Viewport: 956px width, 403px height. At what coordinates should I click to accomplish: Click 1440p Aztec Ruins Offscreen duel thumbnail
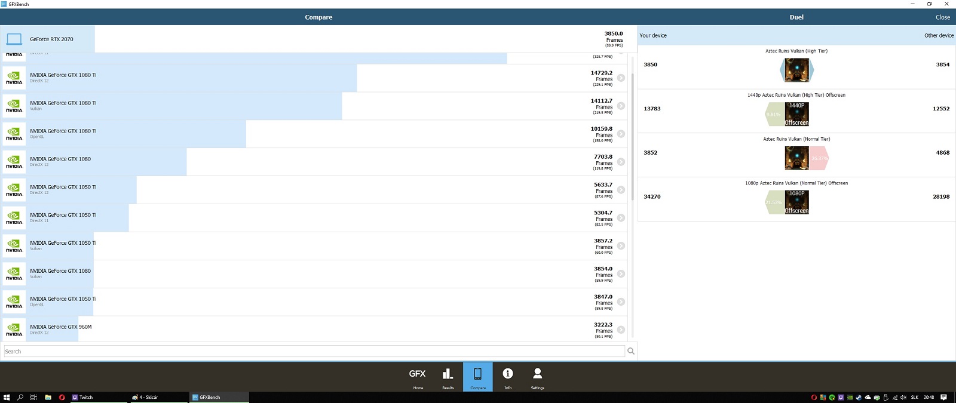796,114
